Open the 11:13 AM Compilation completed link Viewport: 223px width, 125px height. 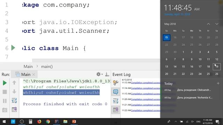(x=146, y=83)
